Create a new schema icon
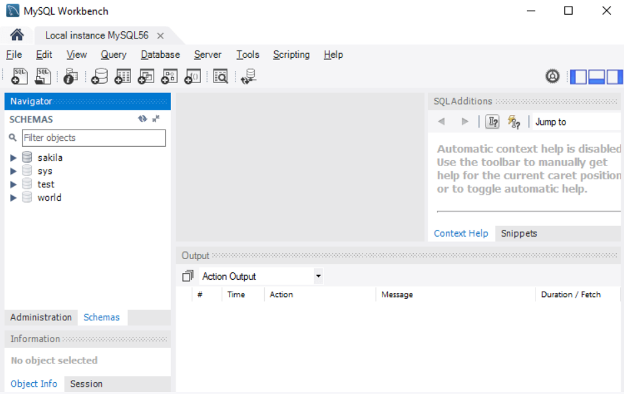Screen dimensions: 624x394 coord(100,76)
